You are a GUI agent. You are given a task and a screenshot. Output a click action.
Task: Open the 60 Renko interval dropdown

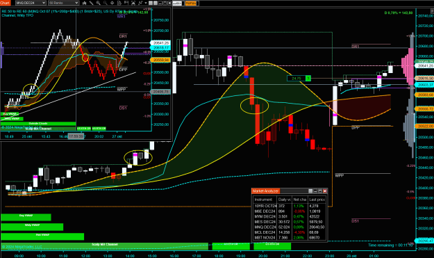point(64,3)
